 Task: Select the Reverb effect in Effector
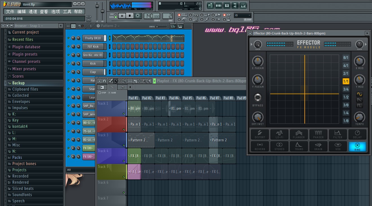pos(260,146)
